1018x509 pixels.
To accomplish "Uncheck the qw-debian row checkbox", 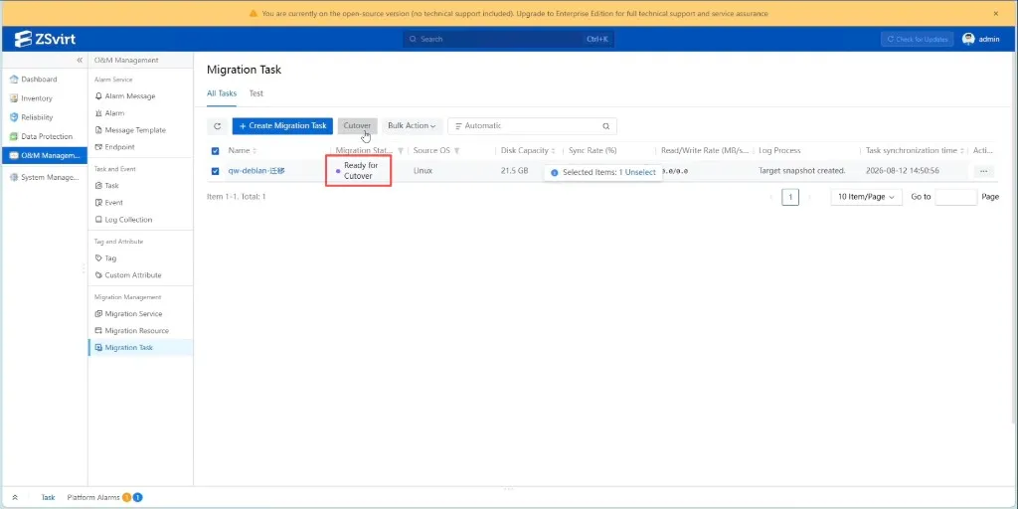I will click(x=216, y=171).
